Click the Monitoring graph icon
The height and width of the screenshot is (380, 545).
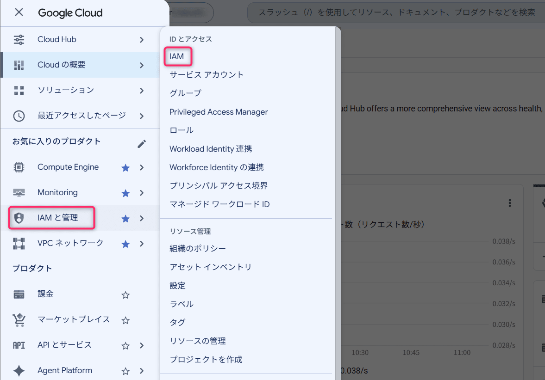(x=19, y=193)
